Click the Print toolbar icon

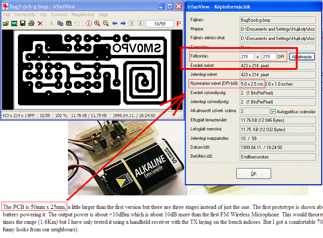pyautogui.click(x=31, y=23)
